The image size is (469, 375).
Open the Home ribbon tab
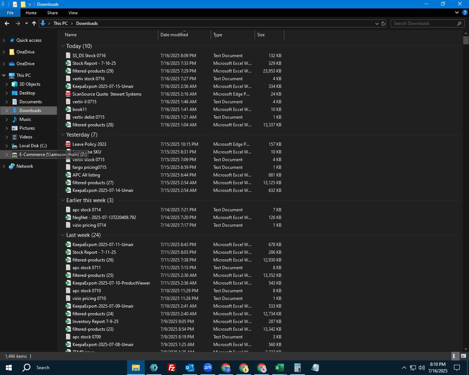[x=31, y=13]
